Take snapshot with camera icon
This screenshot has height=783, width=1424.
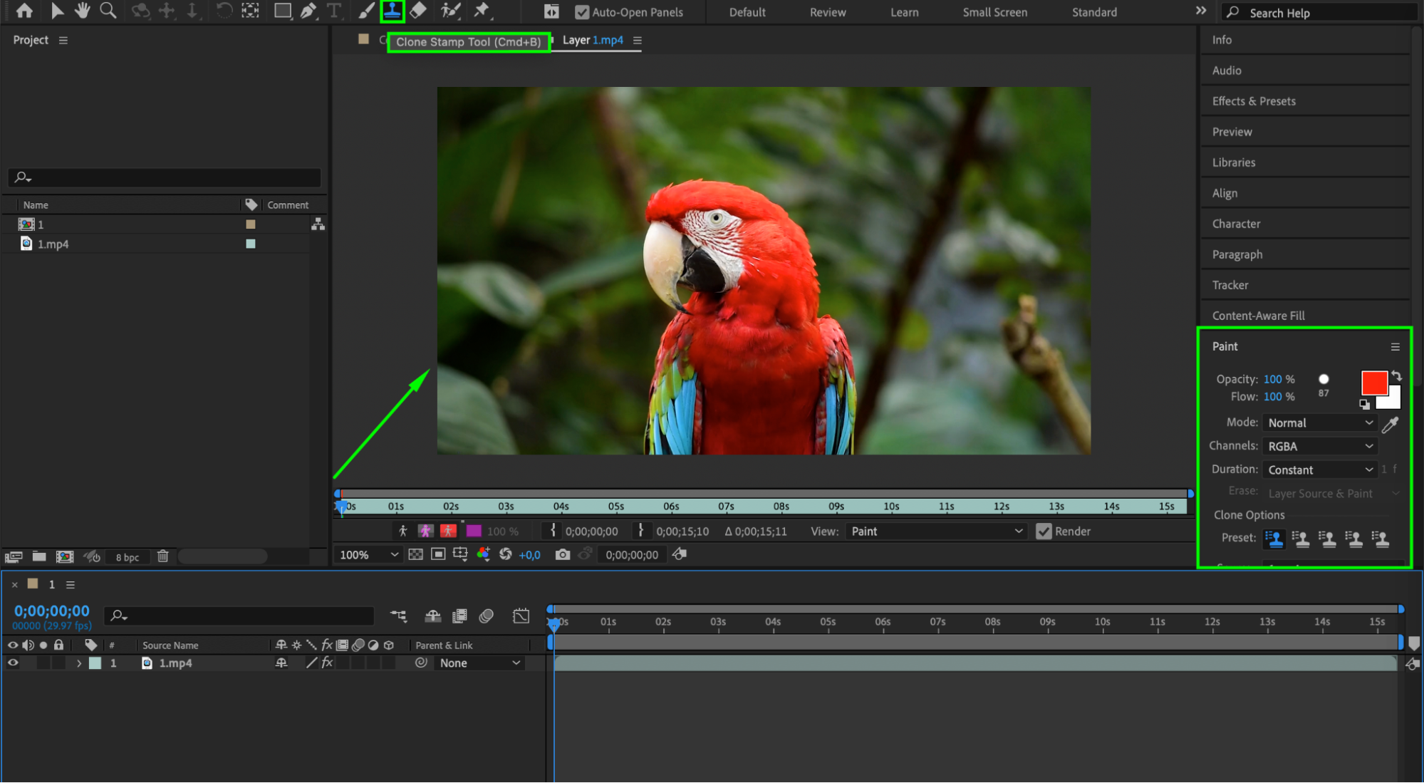click(563, 554)
